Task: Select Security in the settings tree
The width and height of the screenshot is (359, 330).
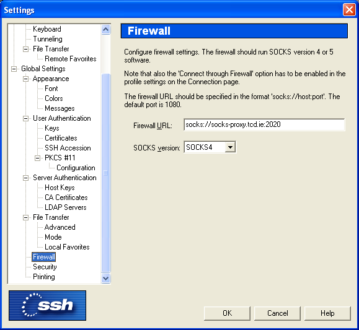Action: pos(45,267)
